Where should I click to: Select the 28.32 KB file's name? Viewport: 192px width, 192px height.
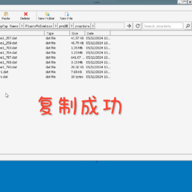[9, 67]
